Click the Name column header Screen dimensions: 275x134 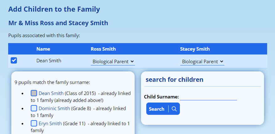pyautogui.click(x=43, y=49)
